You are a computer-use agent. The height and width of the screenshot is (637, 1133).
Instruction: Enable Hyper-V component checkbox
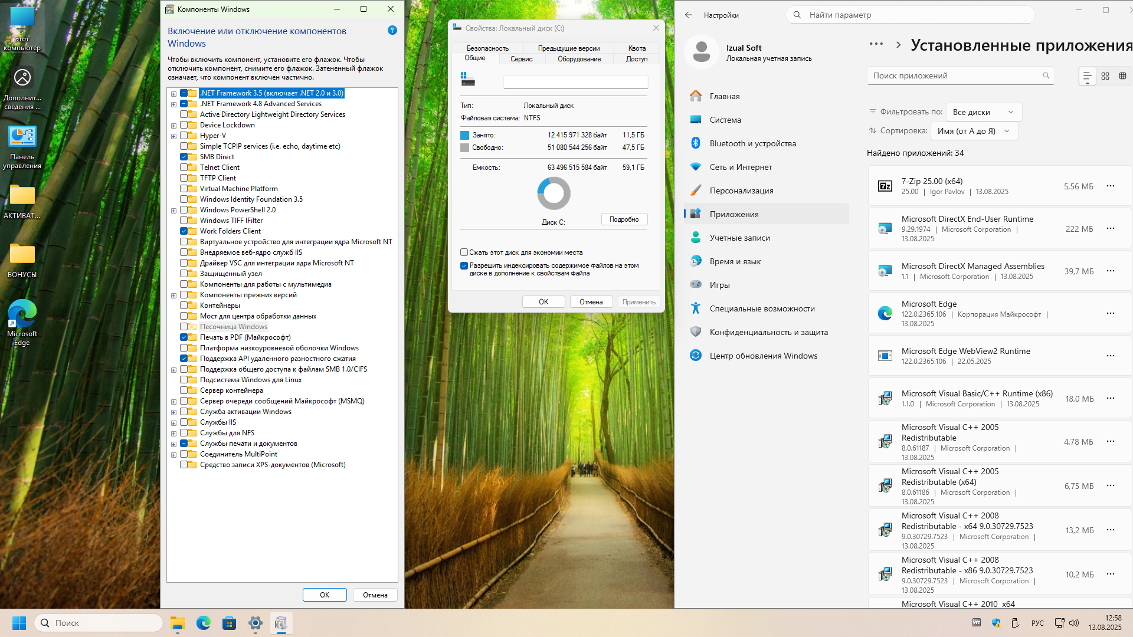click(184, 136)
